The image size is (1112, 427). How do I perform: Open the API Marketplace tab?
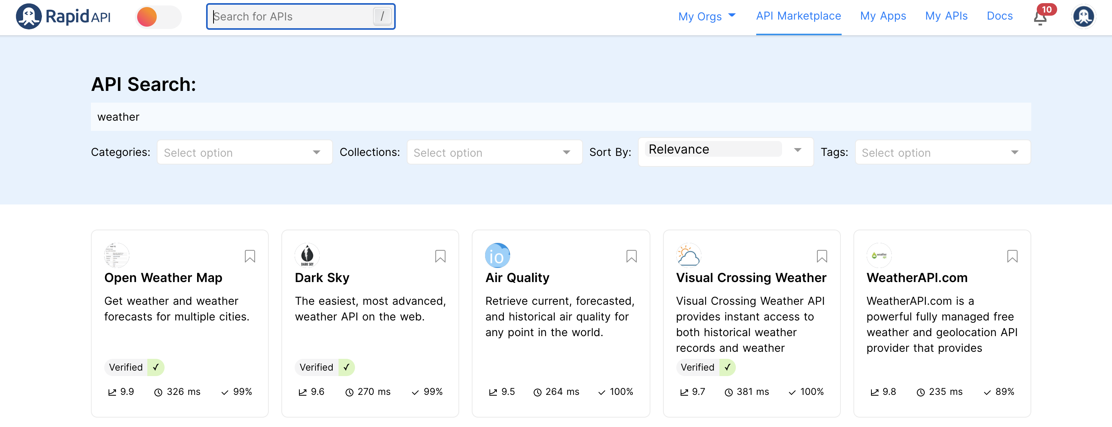(x=798, y=16)
